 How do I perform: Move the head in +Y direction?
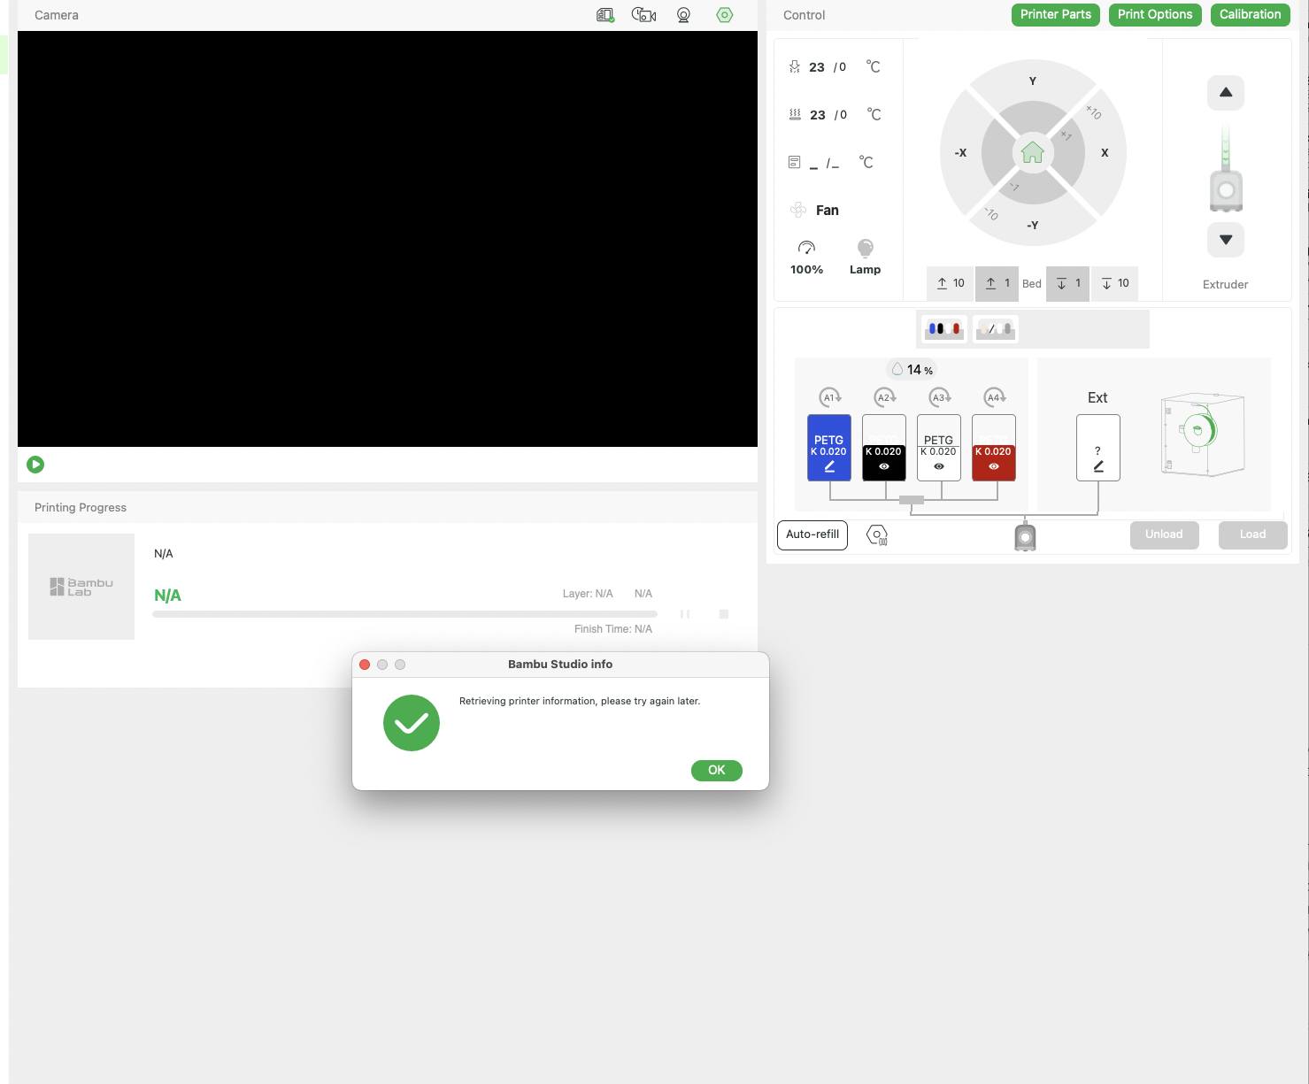tap(1032, 81)
